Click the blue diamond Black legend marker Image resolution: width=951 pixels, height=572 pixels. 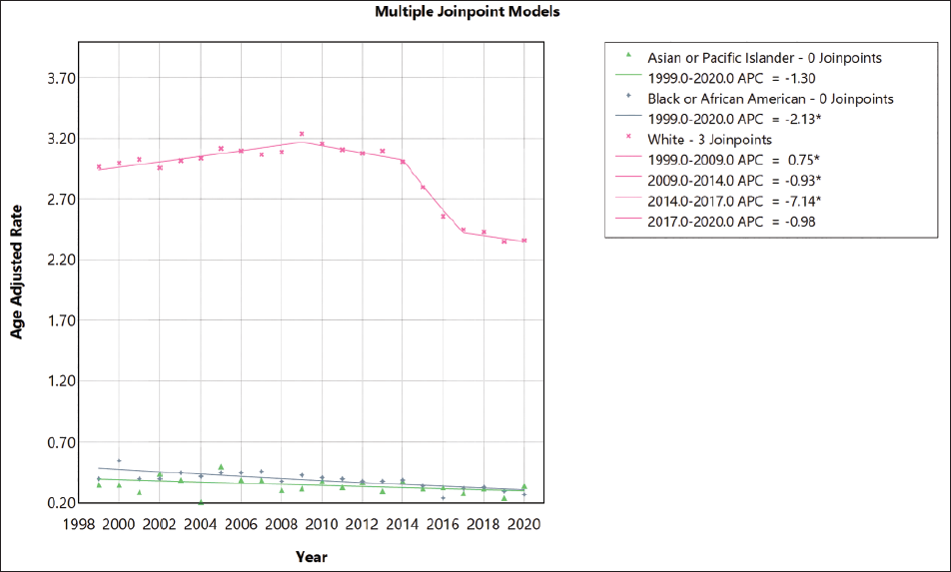tap(628, 96)
